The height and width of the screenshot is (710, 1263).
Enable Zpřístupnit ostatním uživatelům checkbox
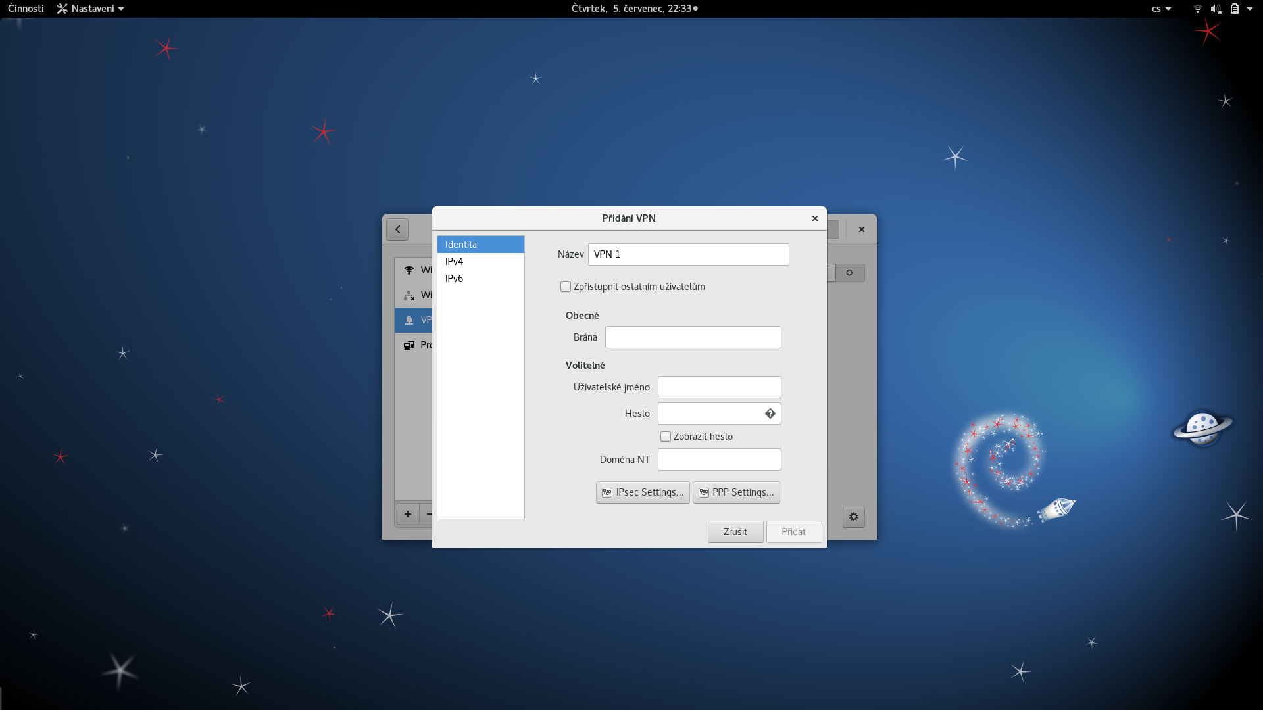(566, 287)
